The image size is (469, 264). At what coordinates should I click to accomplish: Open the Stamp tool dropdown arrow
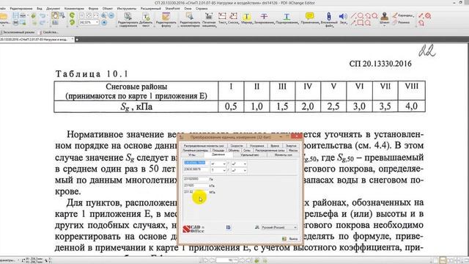click(384, 26)
